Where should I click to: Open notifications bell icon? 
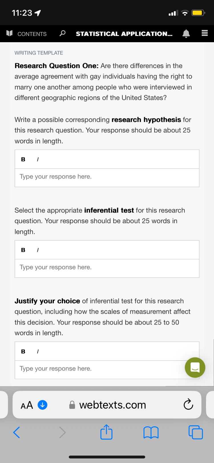186,34
